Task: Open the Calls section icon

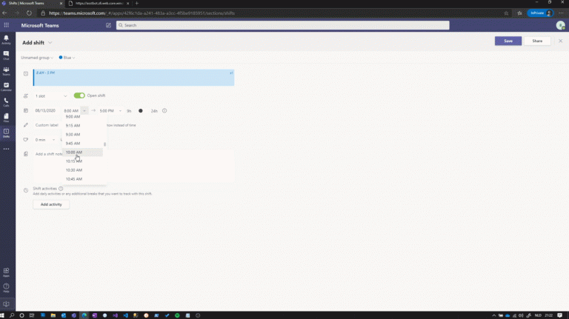Action: click(6, 101)
